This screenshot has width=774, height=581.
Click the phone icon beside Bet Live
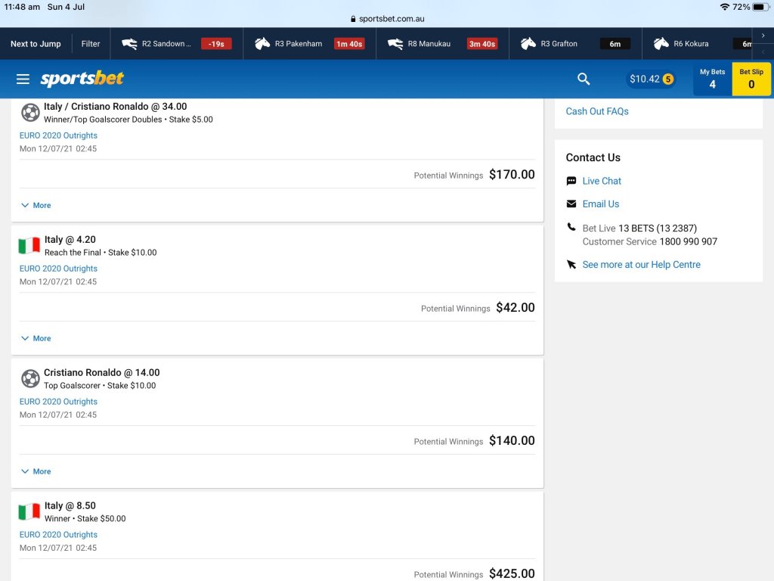571,227
